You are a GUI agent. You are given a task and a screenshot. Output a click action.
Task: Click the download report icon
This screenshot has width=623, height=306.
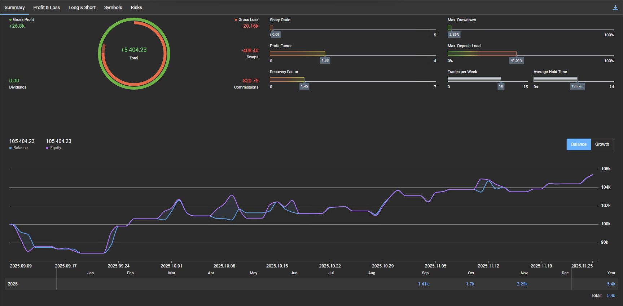pos(615,8)
